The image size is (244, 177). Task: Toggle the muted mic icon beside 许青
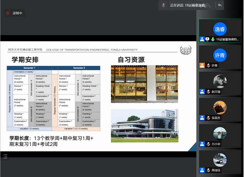[208, 65]
